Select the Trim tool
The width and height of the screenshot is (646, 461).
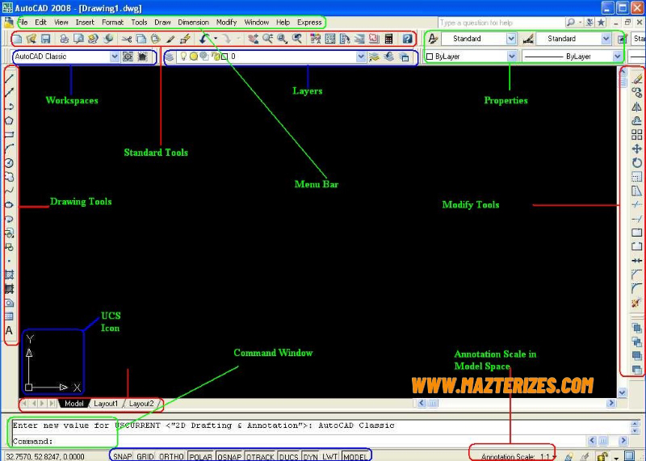[x=637, y=205]
